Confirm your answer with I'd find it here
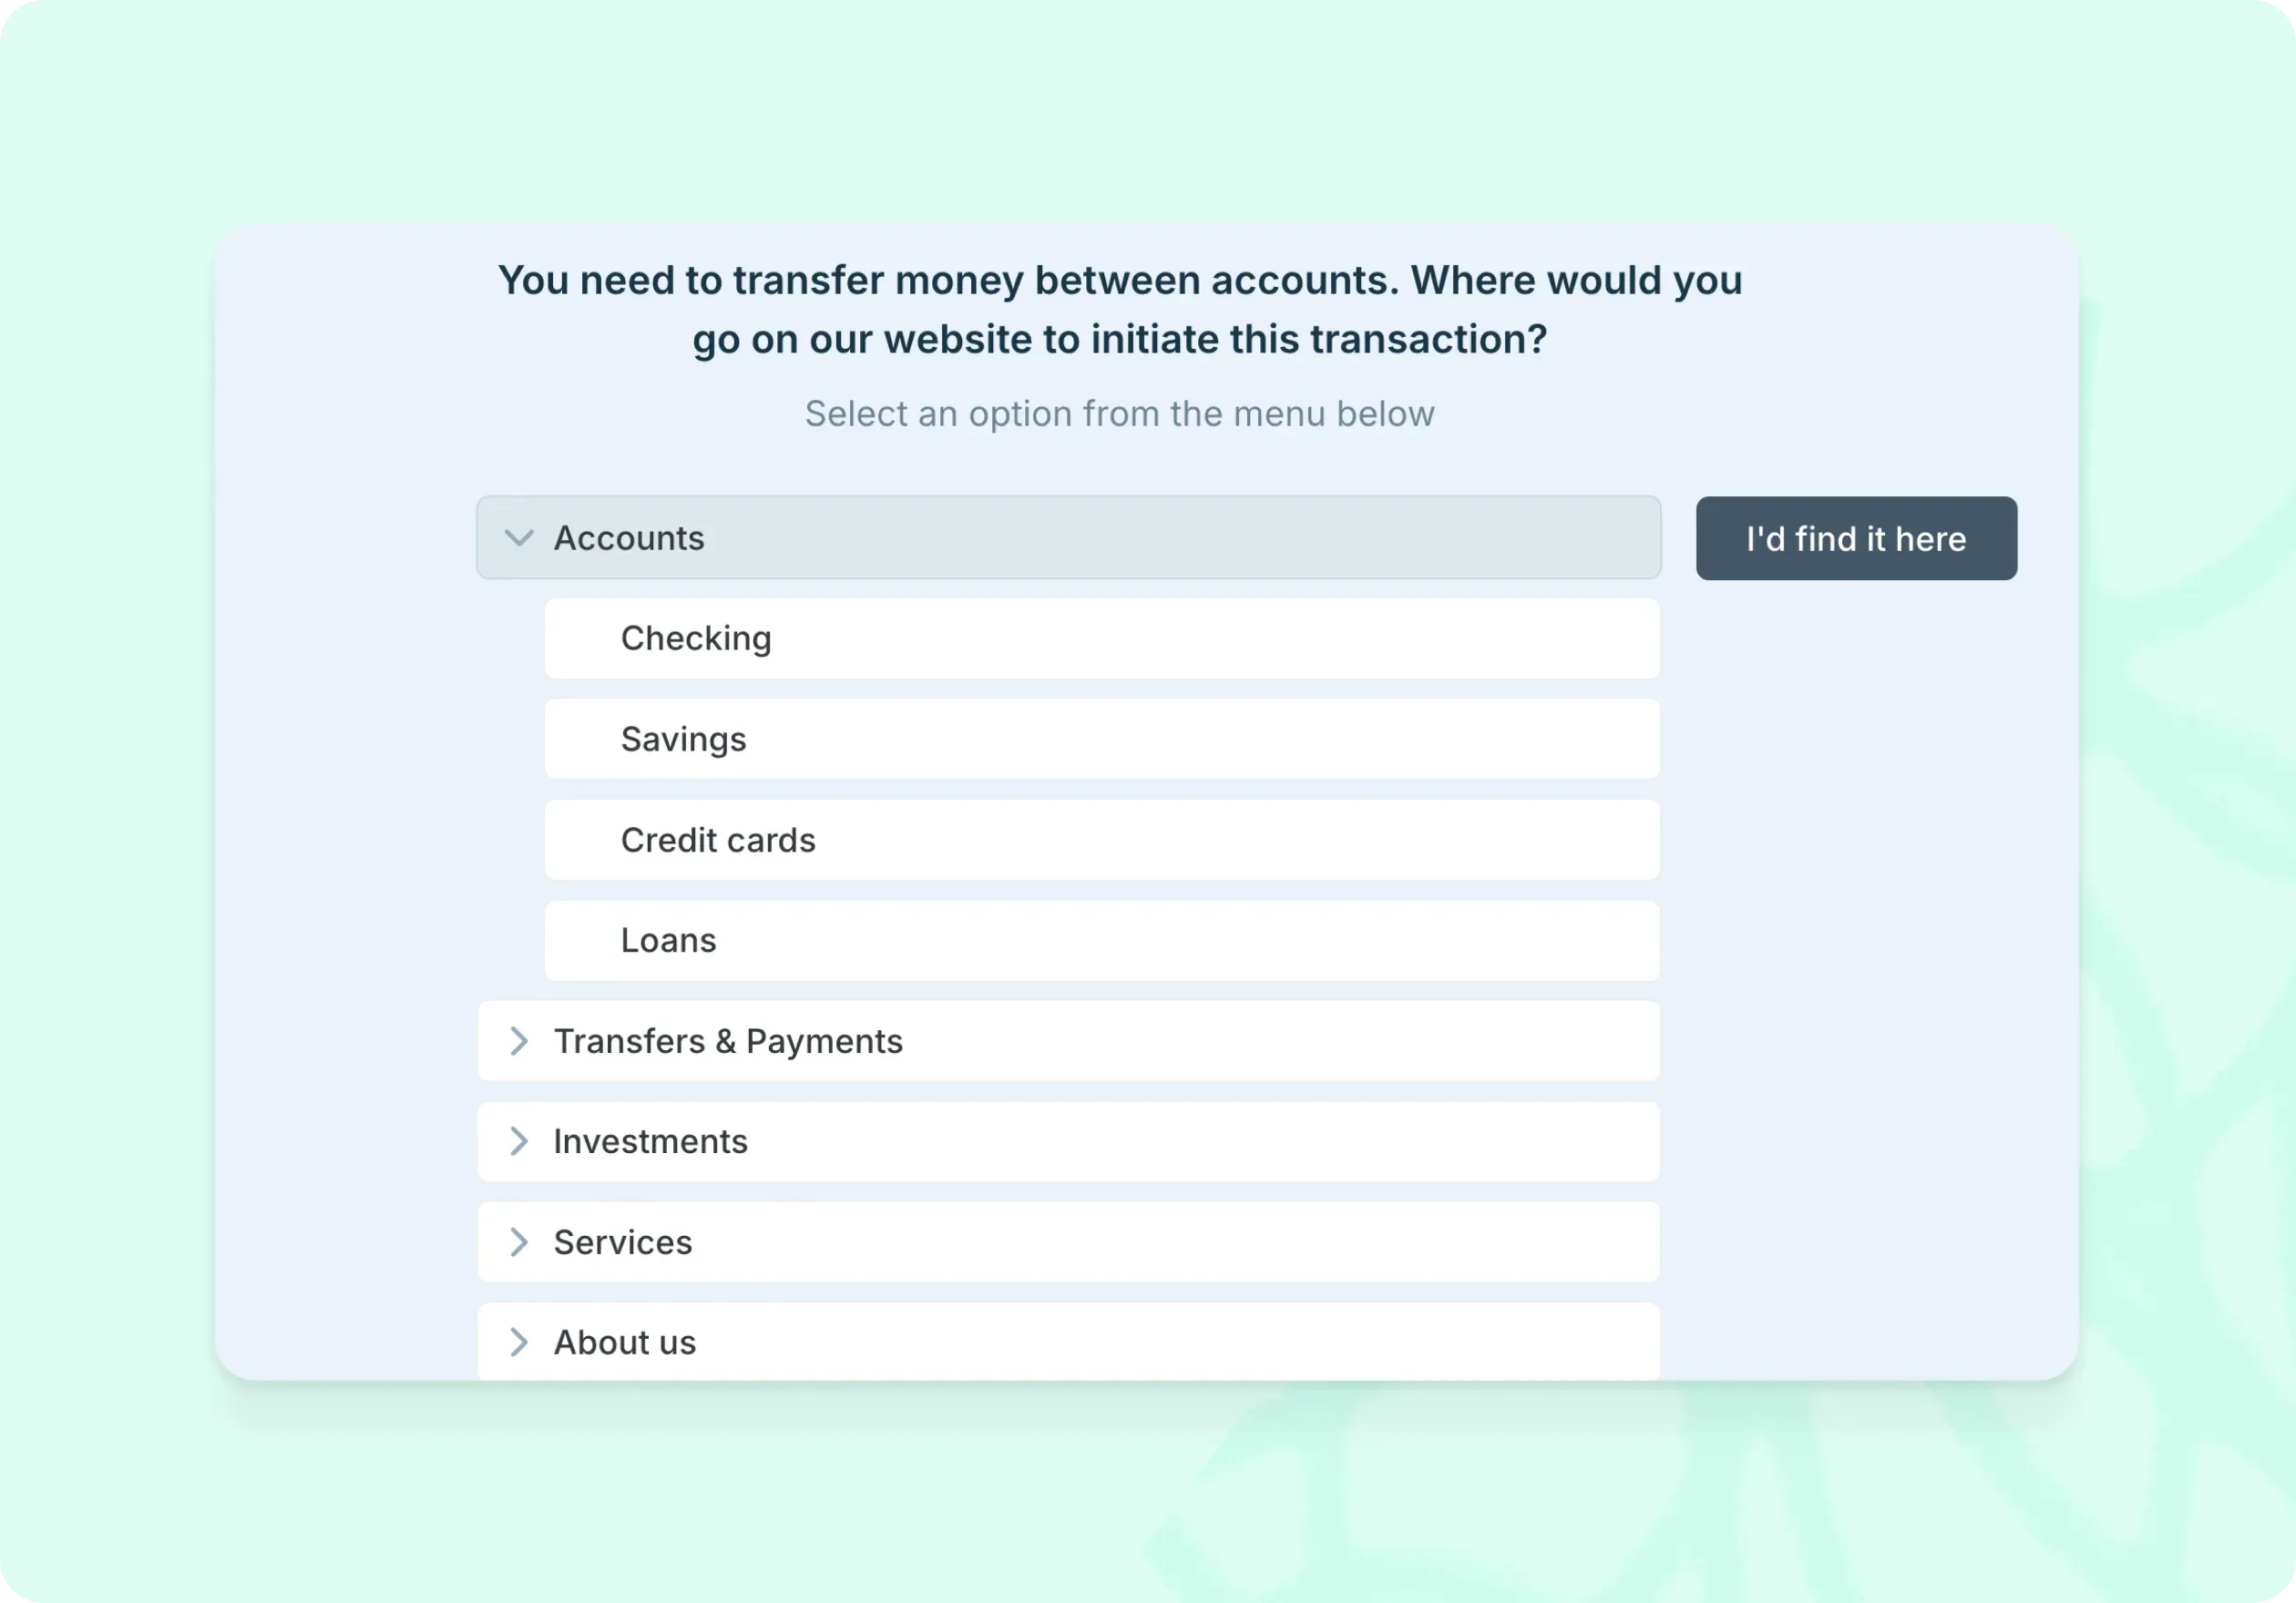Image resolution: width=2296 pixels, height=1603 pixels. (1855, 537)
